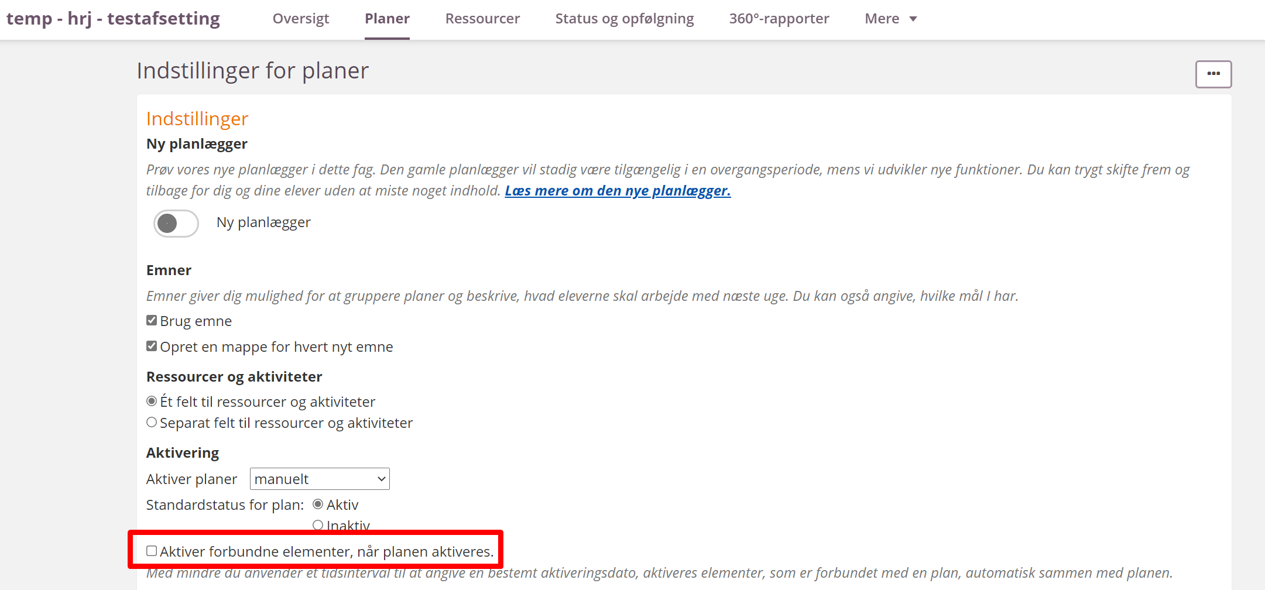
Task: Open Status og opfølgning tab
Action: [624, 19]
